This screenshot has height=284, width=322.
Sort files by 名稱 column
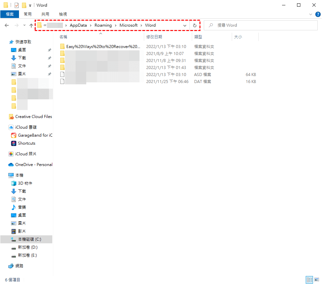point(63,37)
